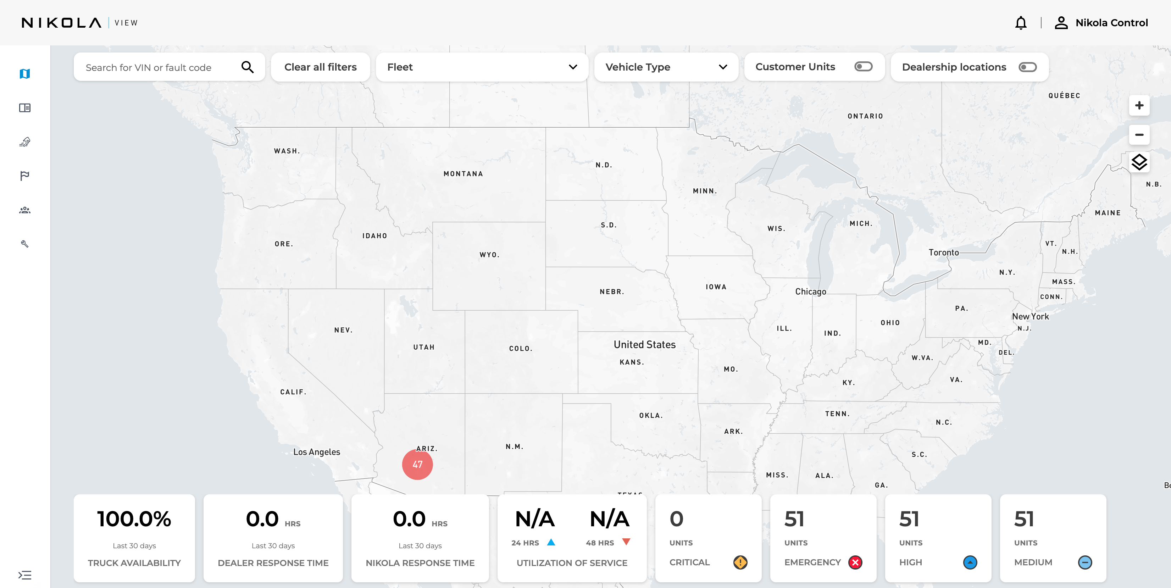1171x588 pixels.
Task: Toggle Customer Units switch
Action: [863, 67]
